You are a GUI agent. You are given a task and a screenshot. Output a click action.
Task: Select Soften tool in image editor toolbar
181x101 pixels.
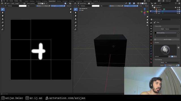[3, 13]
